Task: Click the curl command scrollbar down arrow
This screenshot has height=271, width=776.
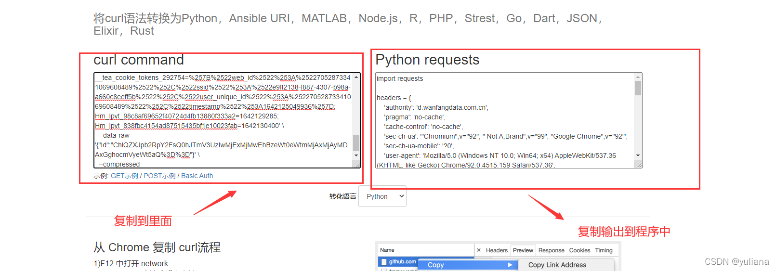Action: coord(356,155)
